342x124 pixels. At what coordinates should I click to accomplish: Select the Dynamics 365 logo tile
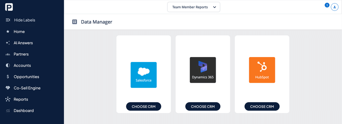pyautogui.click(x=203, y=70)
